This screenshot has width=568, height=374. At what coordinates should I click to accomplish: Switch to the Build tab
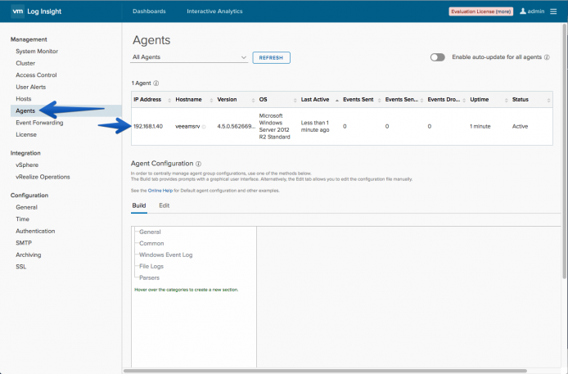[x=139, y=205]
